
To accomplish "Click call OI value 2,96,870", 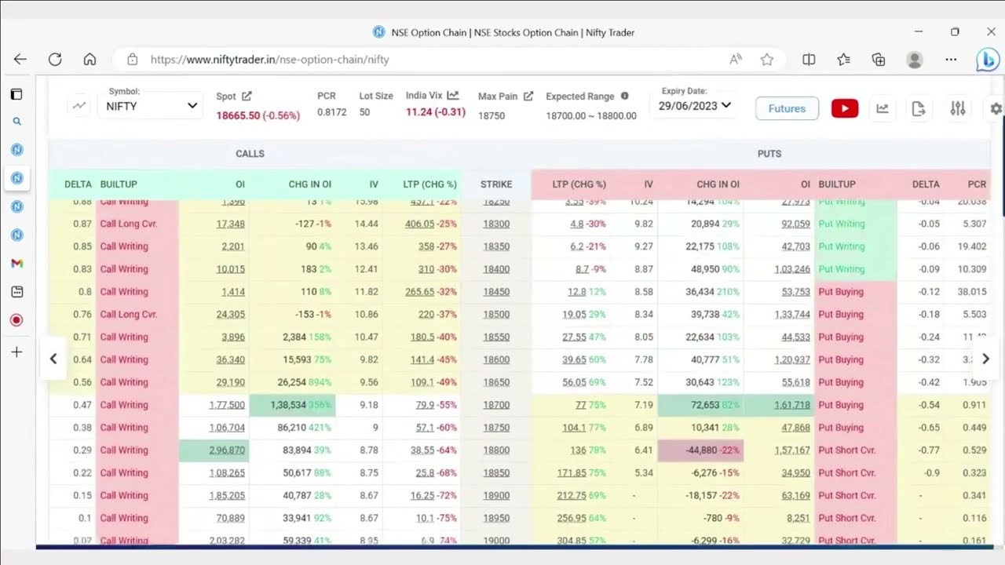I will (x=227, y=450).
